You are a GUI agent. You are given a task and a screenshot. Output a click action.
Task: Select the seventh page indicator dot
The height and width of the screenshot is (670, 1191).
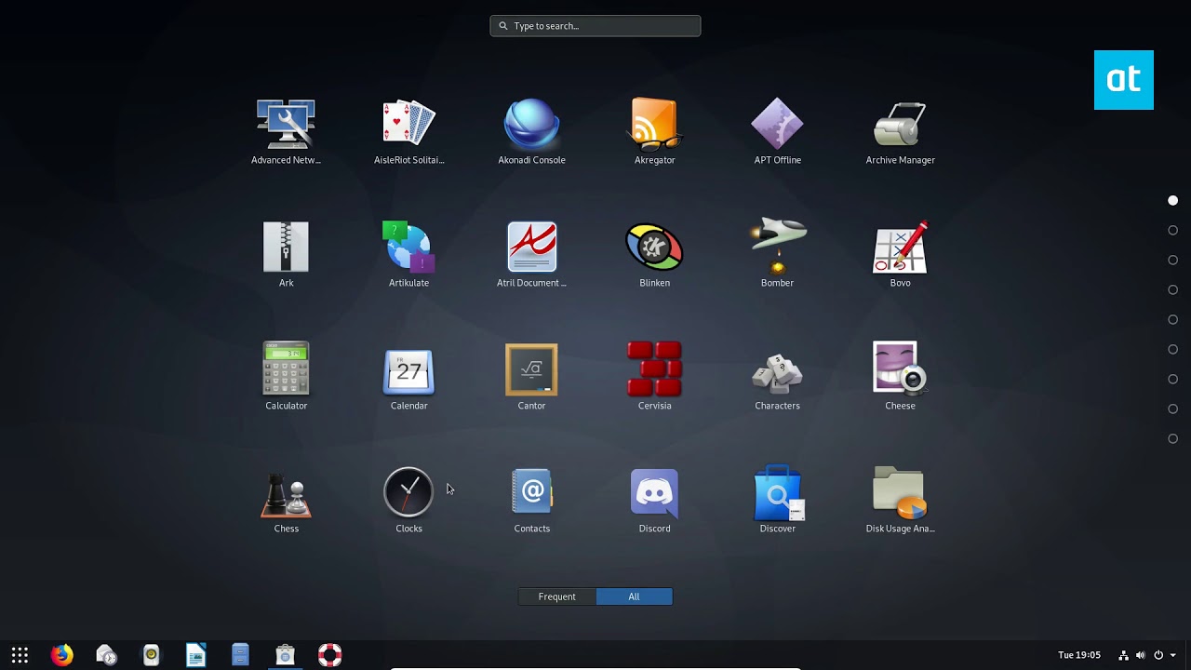coord(1172,380)
